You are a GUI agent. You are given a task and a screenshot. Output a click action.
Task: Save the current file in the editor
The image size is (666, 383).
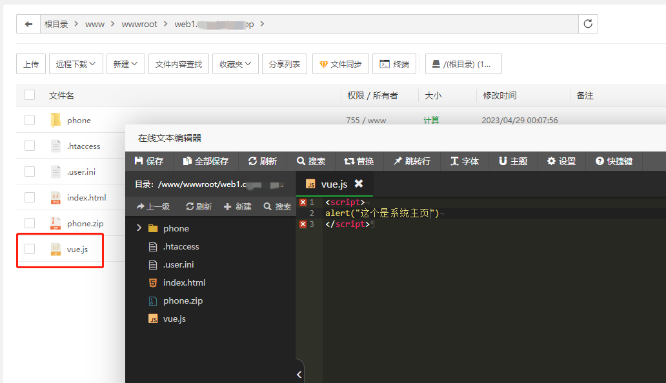[149, 161]
